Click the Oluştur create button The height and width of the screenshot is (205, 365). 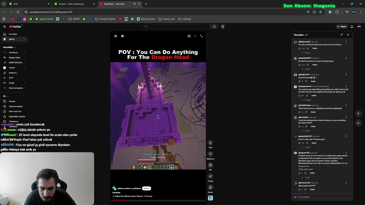tap(342, 26)
